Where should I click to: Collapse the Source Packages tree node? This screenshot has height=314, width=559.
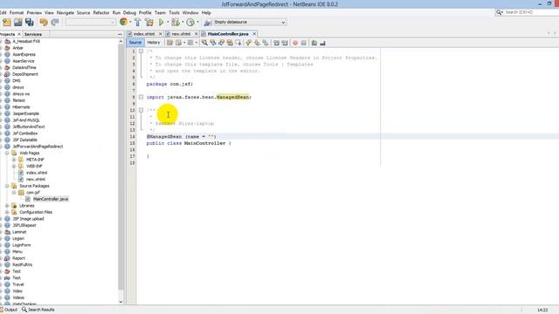(x=7, y=186)
